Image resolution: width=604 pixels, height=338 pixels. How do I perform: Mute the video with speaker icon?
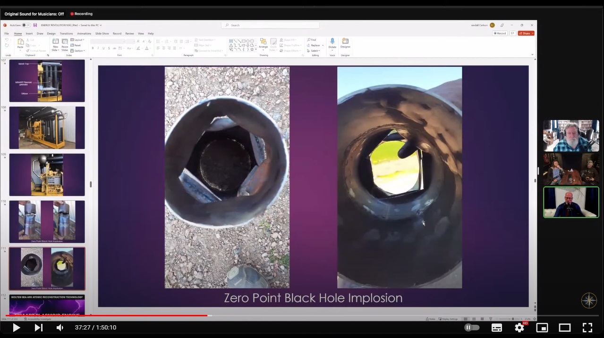[x=60, y=328]
